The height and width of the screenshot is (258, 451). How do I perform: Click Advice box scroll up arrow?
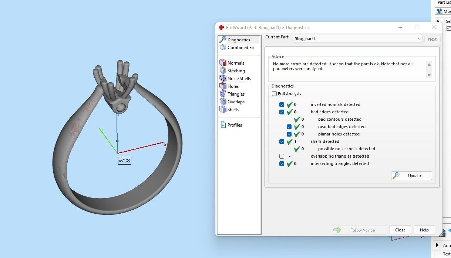point(429,65)
